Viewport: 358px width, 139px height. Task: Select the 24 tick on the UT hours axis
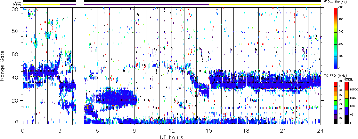coord(321,131)
